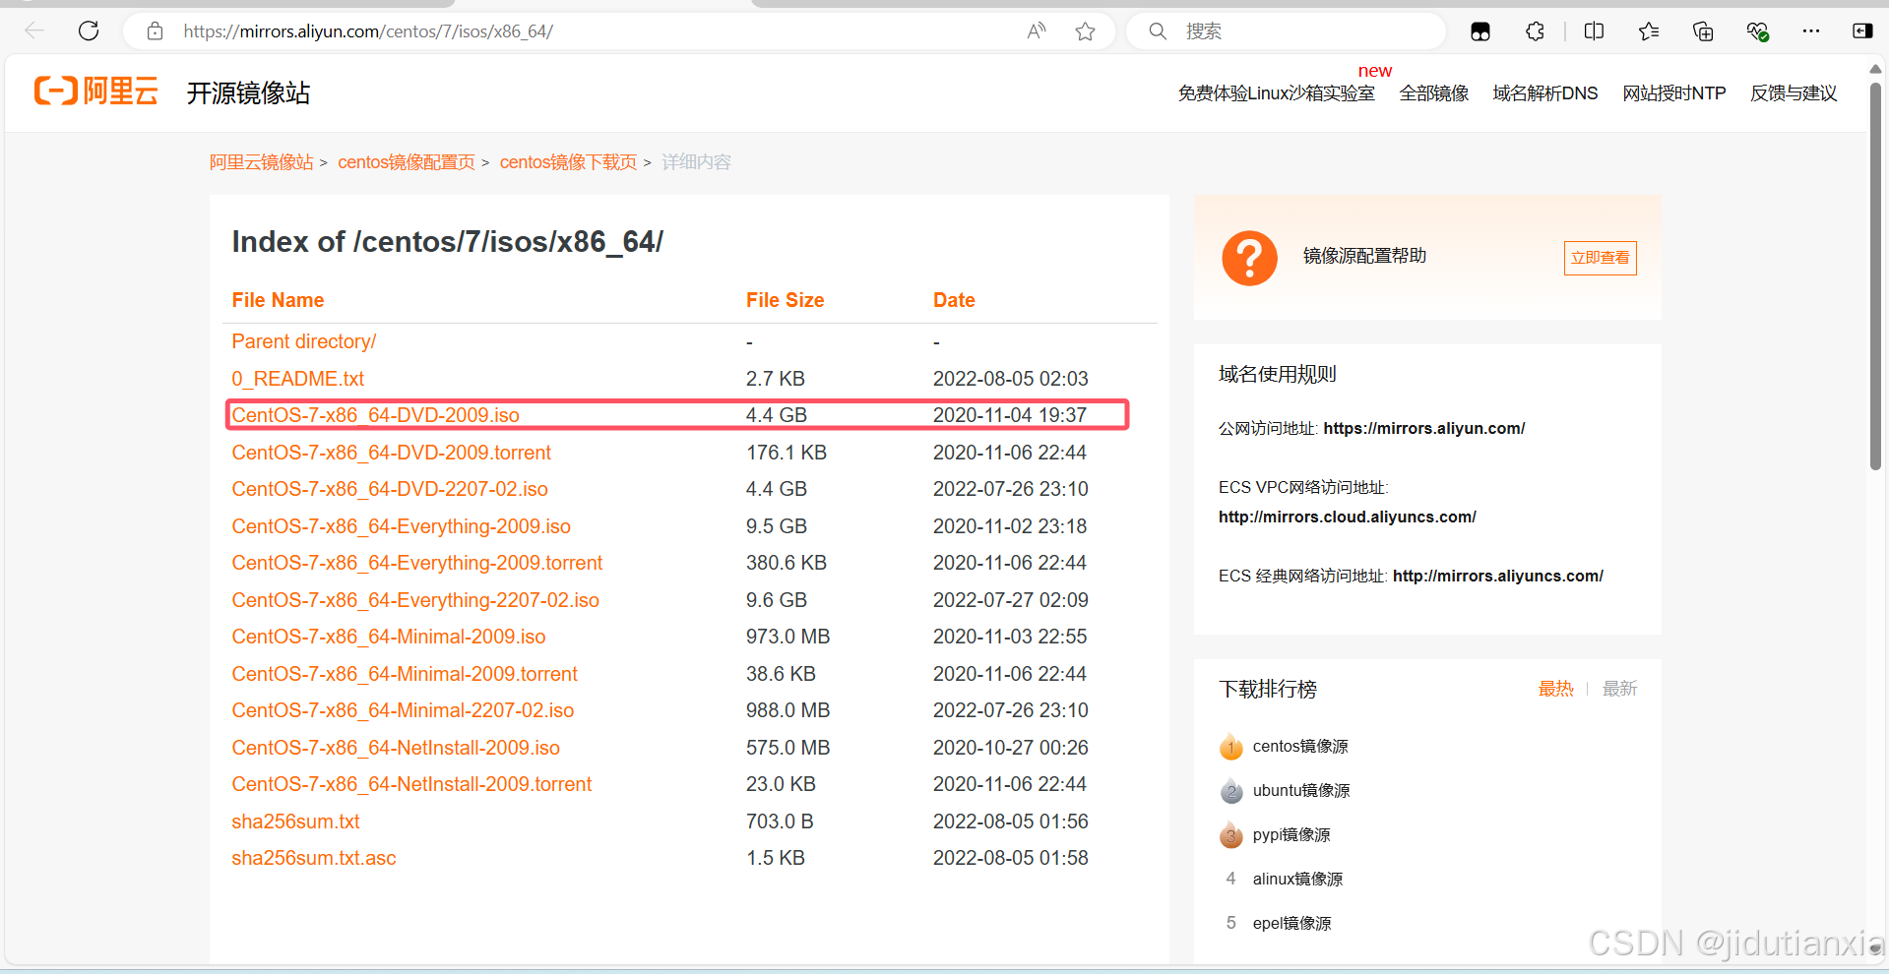Open the browser Extensions puzzle icon
This screenshot has width=1889, height=974.
pos(1535,31)
